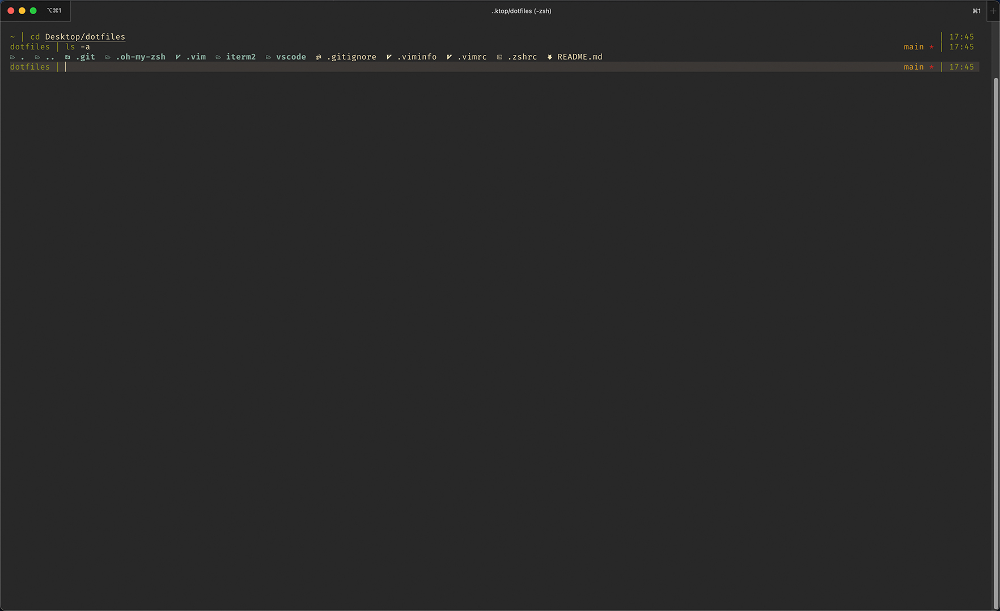The width and height of the screenshot is (1000, 611).
Task: Click the .vimrc file name
Action: 472,57
